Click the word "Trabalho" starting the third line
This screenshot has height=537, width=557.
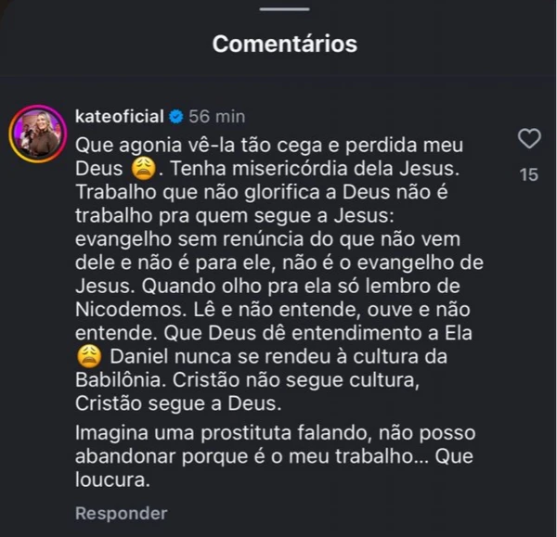click(113, 193)
